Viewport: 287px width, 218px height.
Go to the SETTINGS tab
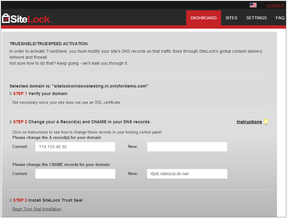point(256,18)
